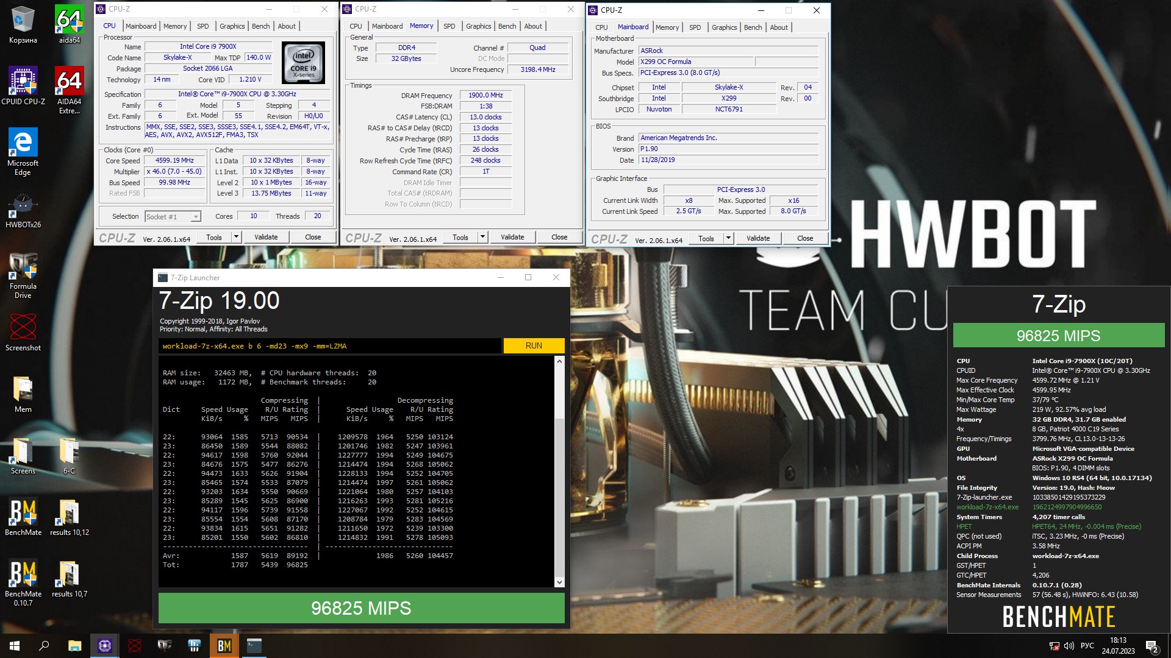Click Validate in the CPU-Z Mainboard window
Image resolution: width=1171 pixels, height=658 pixels.
point(758,238)
